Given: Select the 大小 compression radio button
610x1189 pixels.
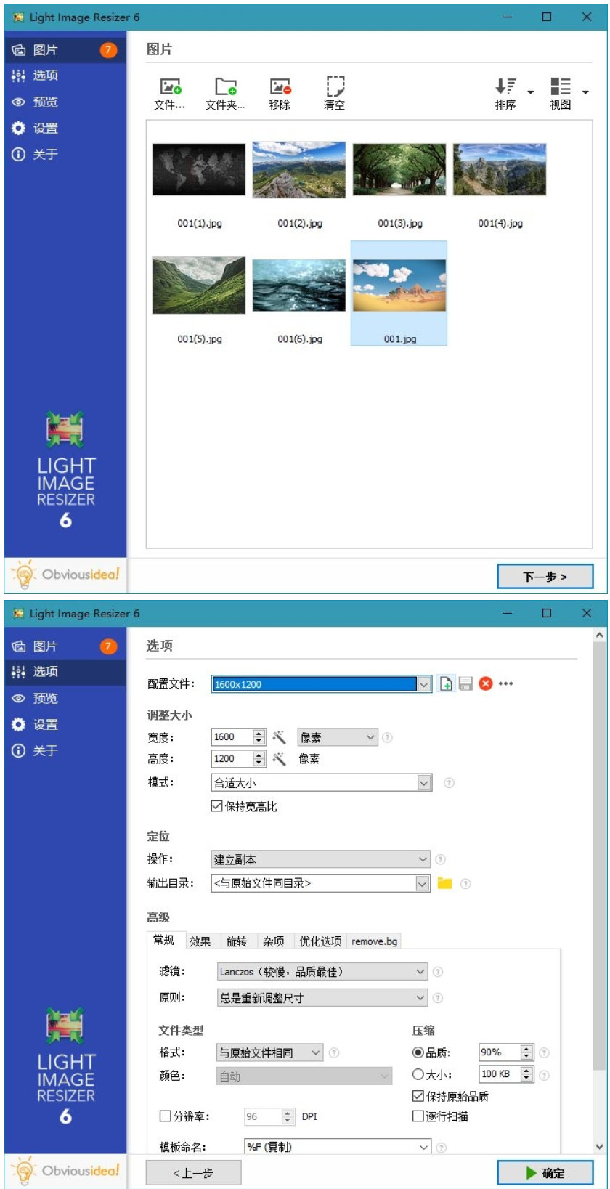Looking at the screenshot, I should pyautogui.click(x=418, y=1074).
